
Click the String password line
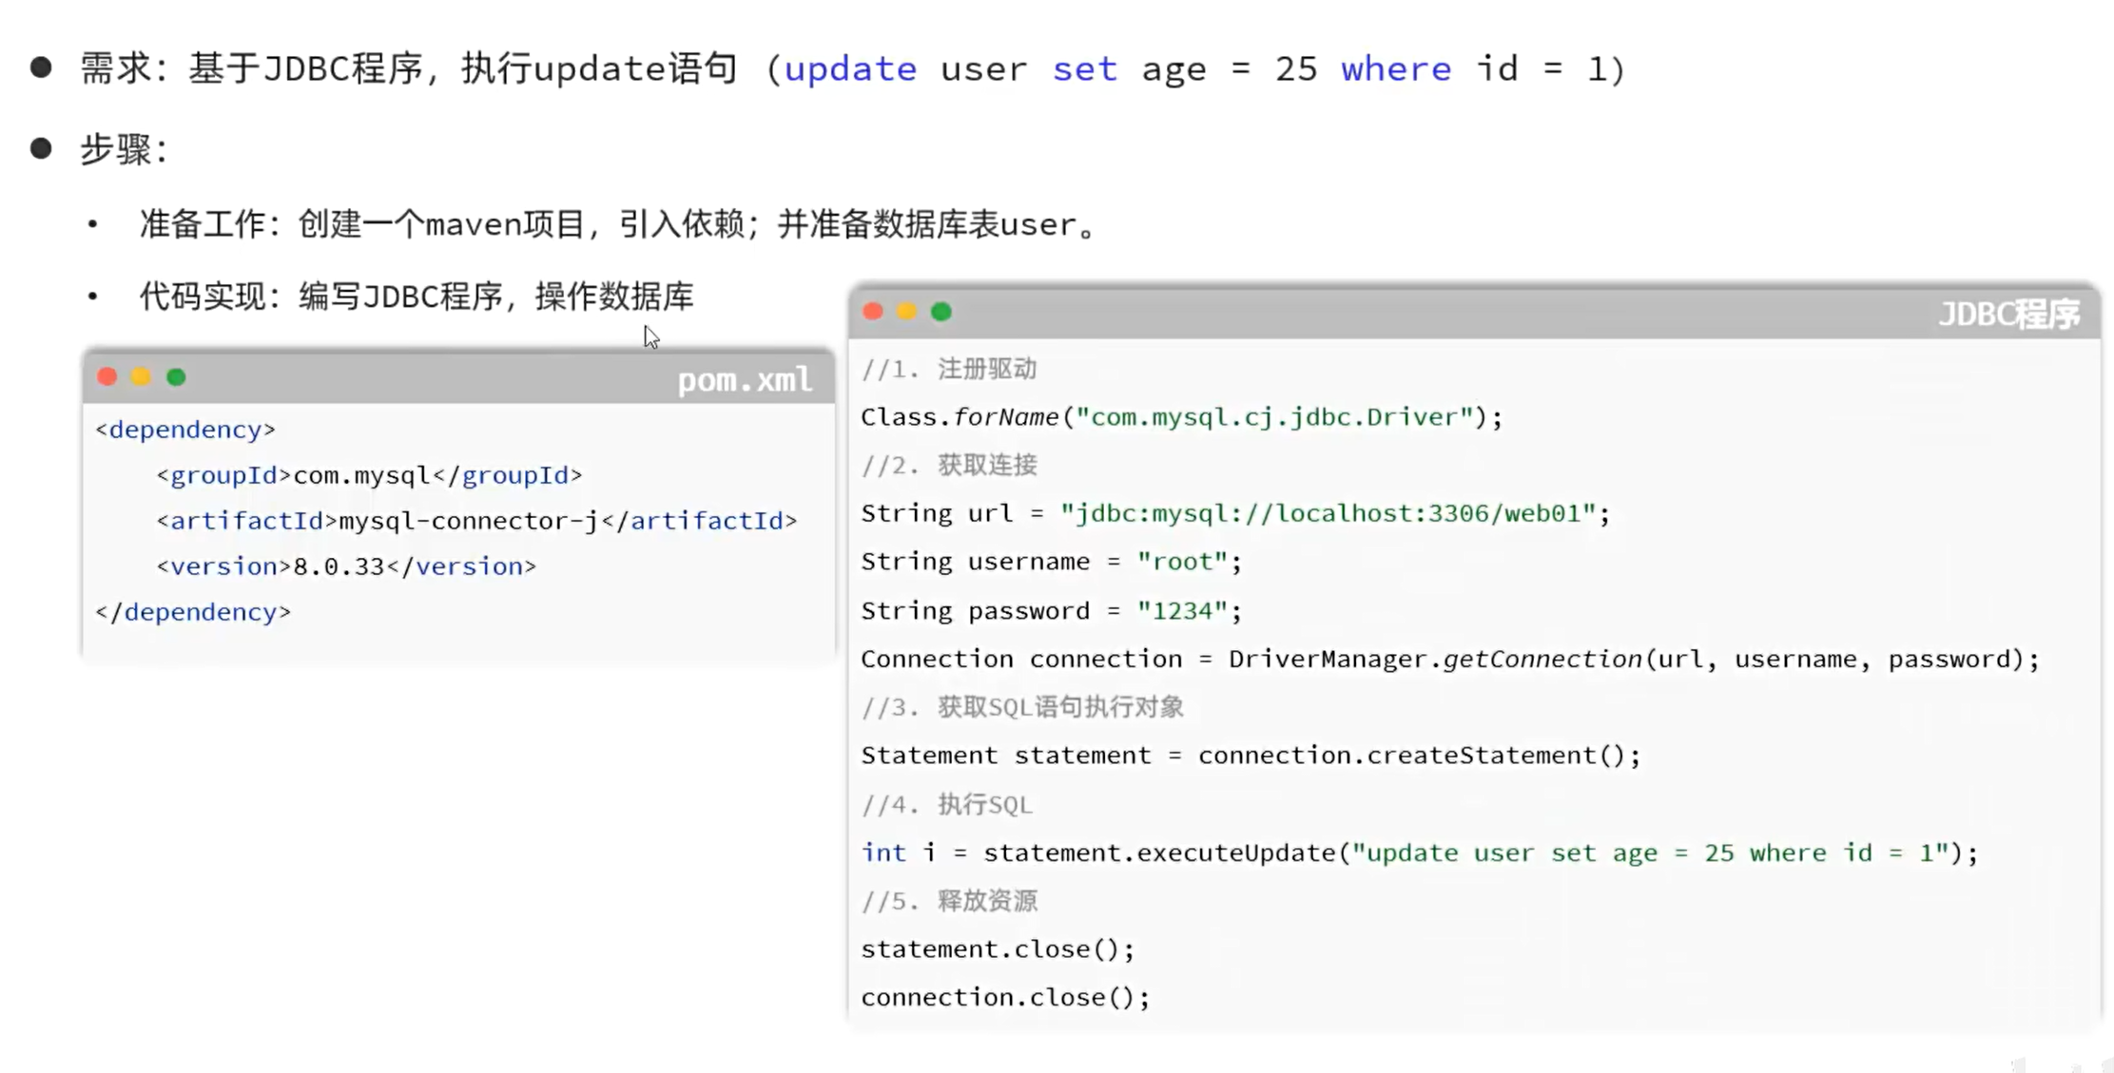coord(1051,611)
